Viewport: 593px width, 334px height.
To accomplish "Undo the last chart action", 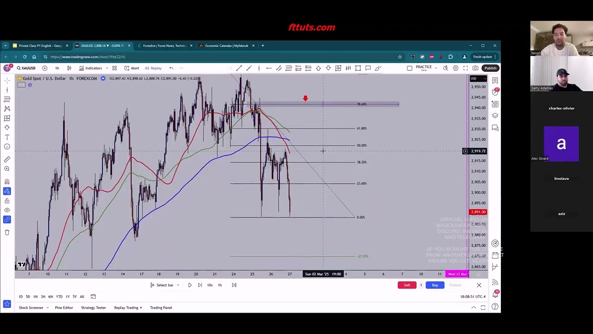I will coord(171,68).
